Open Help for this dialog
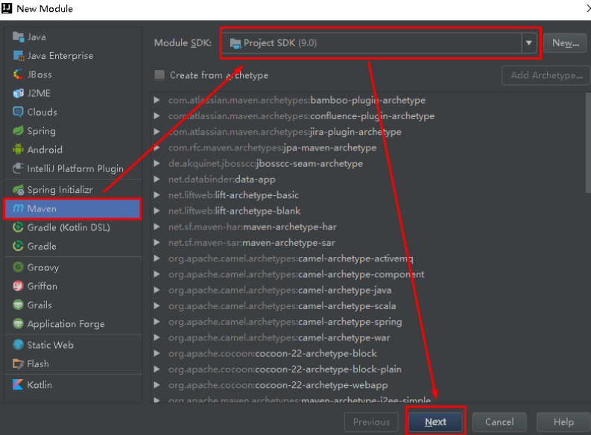This screenshot has height=435, width=591. tap(563, 422)
